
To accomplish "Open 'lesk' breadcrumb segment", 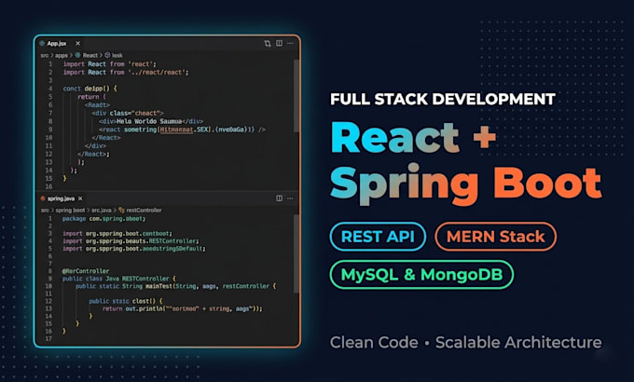I will 117,55.
